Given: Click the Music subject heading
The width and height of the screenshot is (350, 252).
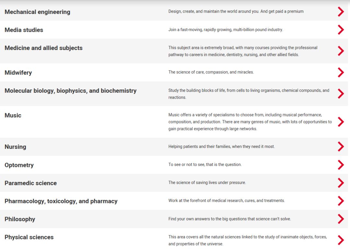Looking at the screenshot, I should (13, 115).
